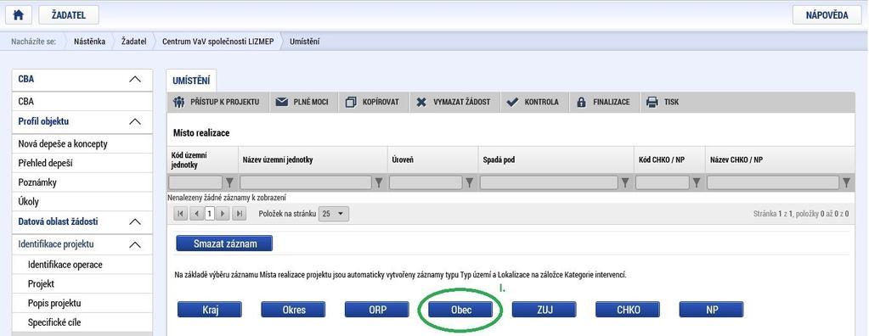The height and width of the screenshot is (336, 869).
Task: Open filter icon for Úroveň column
Action: click(x=470, y=182)
